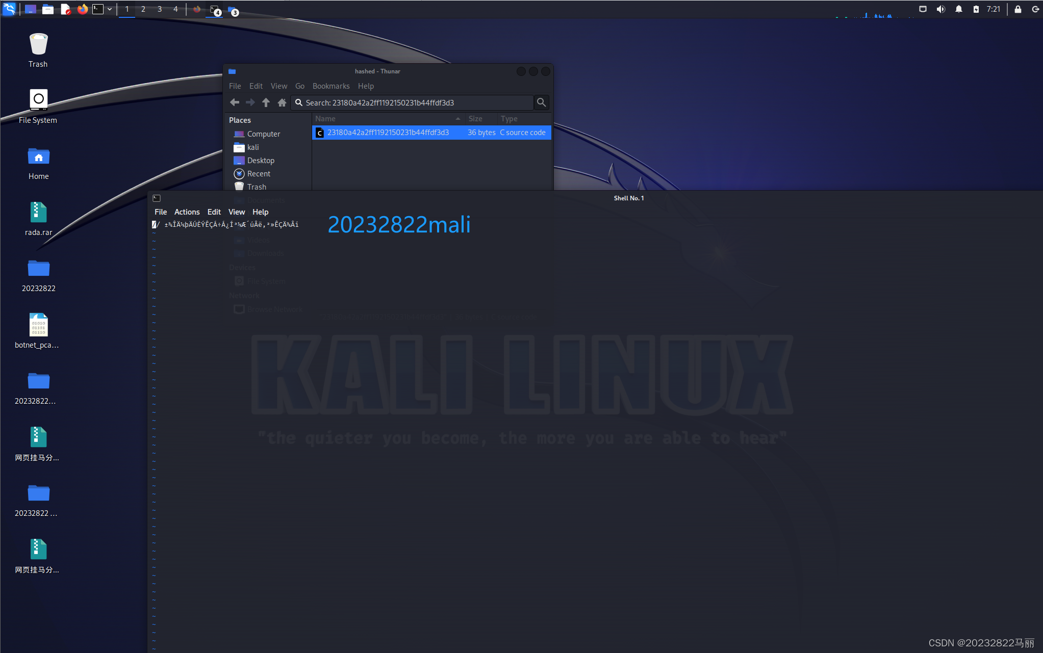The height and width of the screenshot is (653, 1043).
Task: Sort Thunar files by Name column
Action: 388,119
